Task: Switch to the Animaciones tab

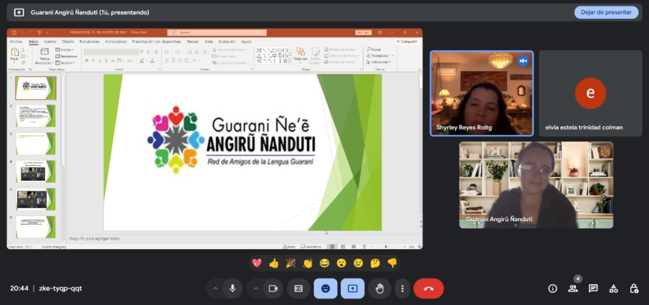Action: [116, 41]
